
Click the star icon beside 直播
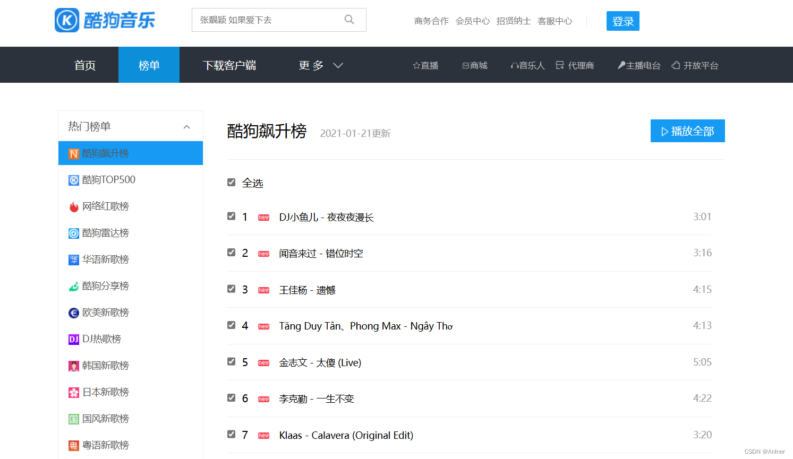click(416, 65)
